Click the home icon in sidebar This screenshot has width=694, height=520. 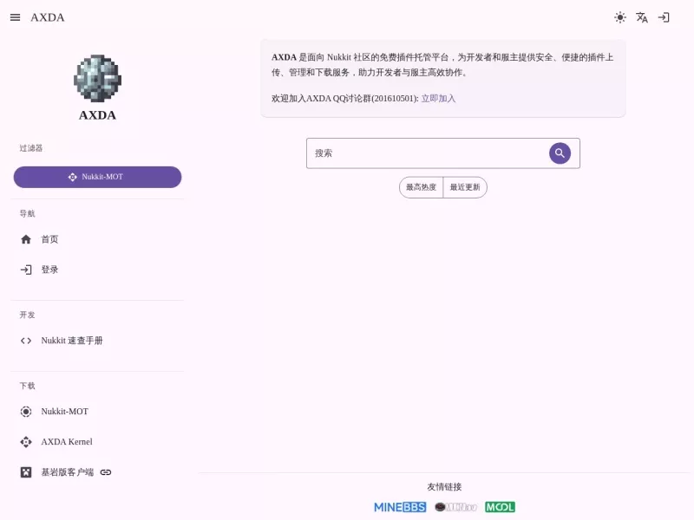coord(26,239)
